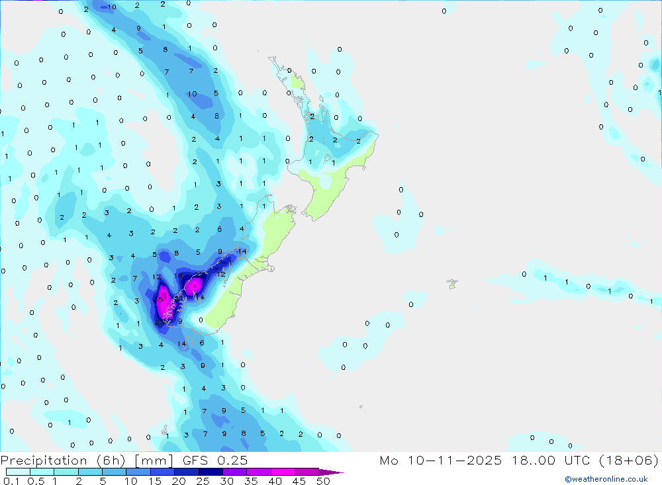Click the 21 mm value on the map
Screen dimensions: 662x485
tap(179, 298)
